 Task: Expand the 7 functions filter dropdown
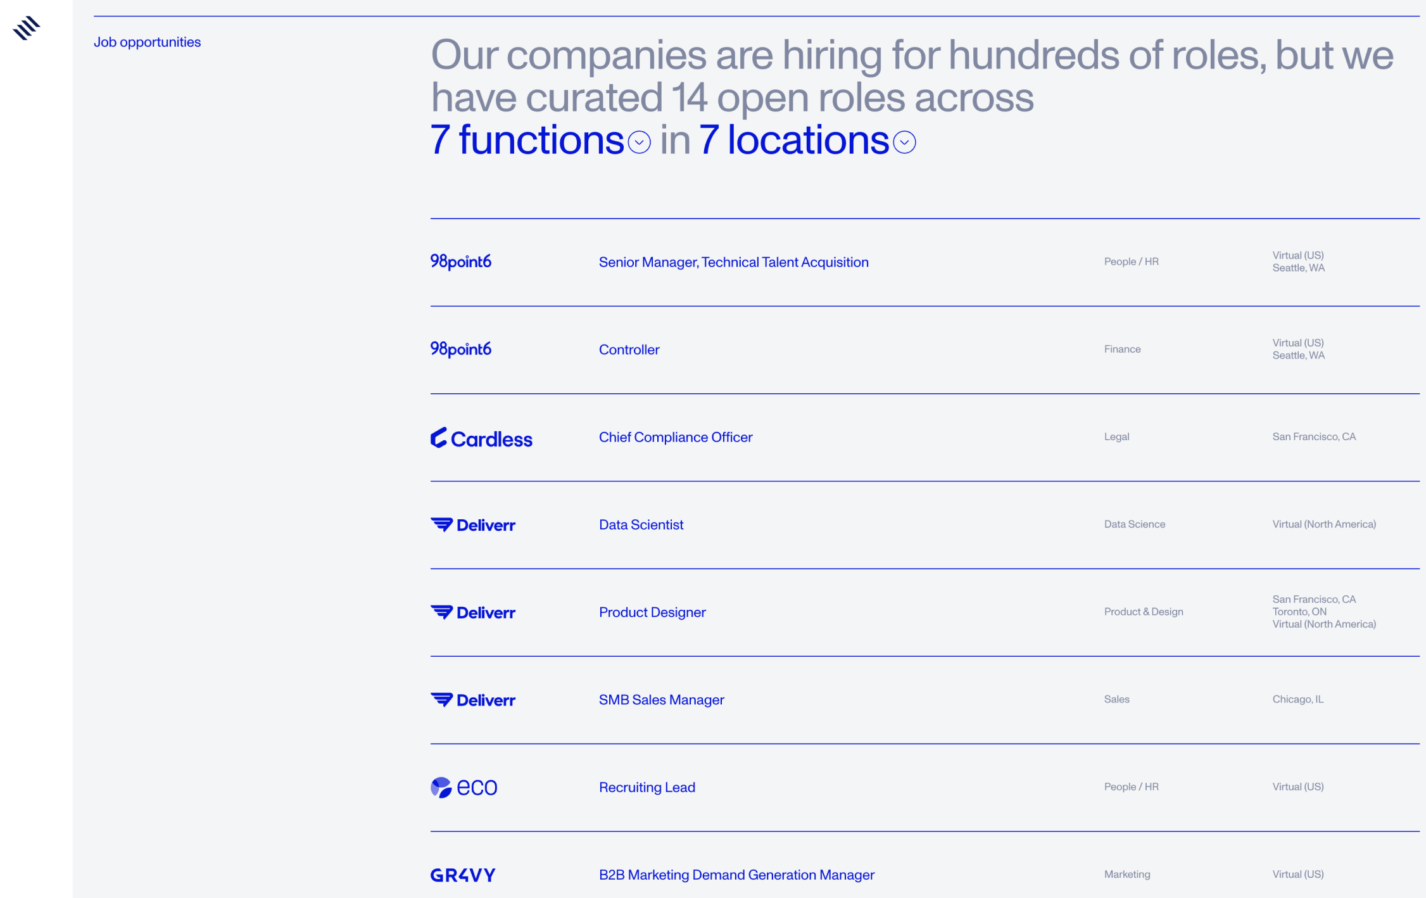click(x=639, y=142)
